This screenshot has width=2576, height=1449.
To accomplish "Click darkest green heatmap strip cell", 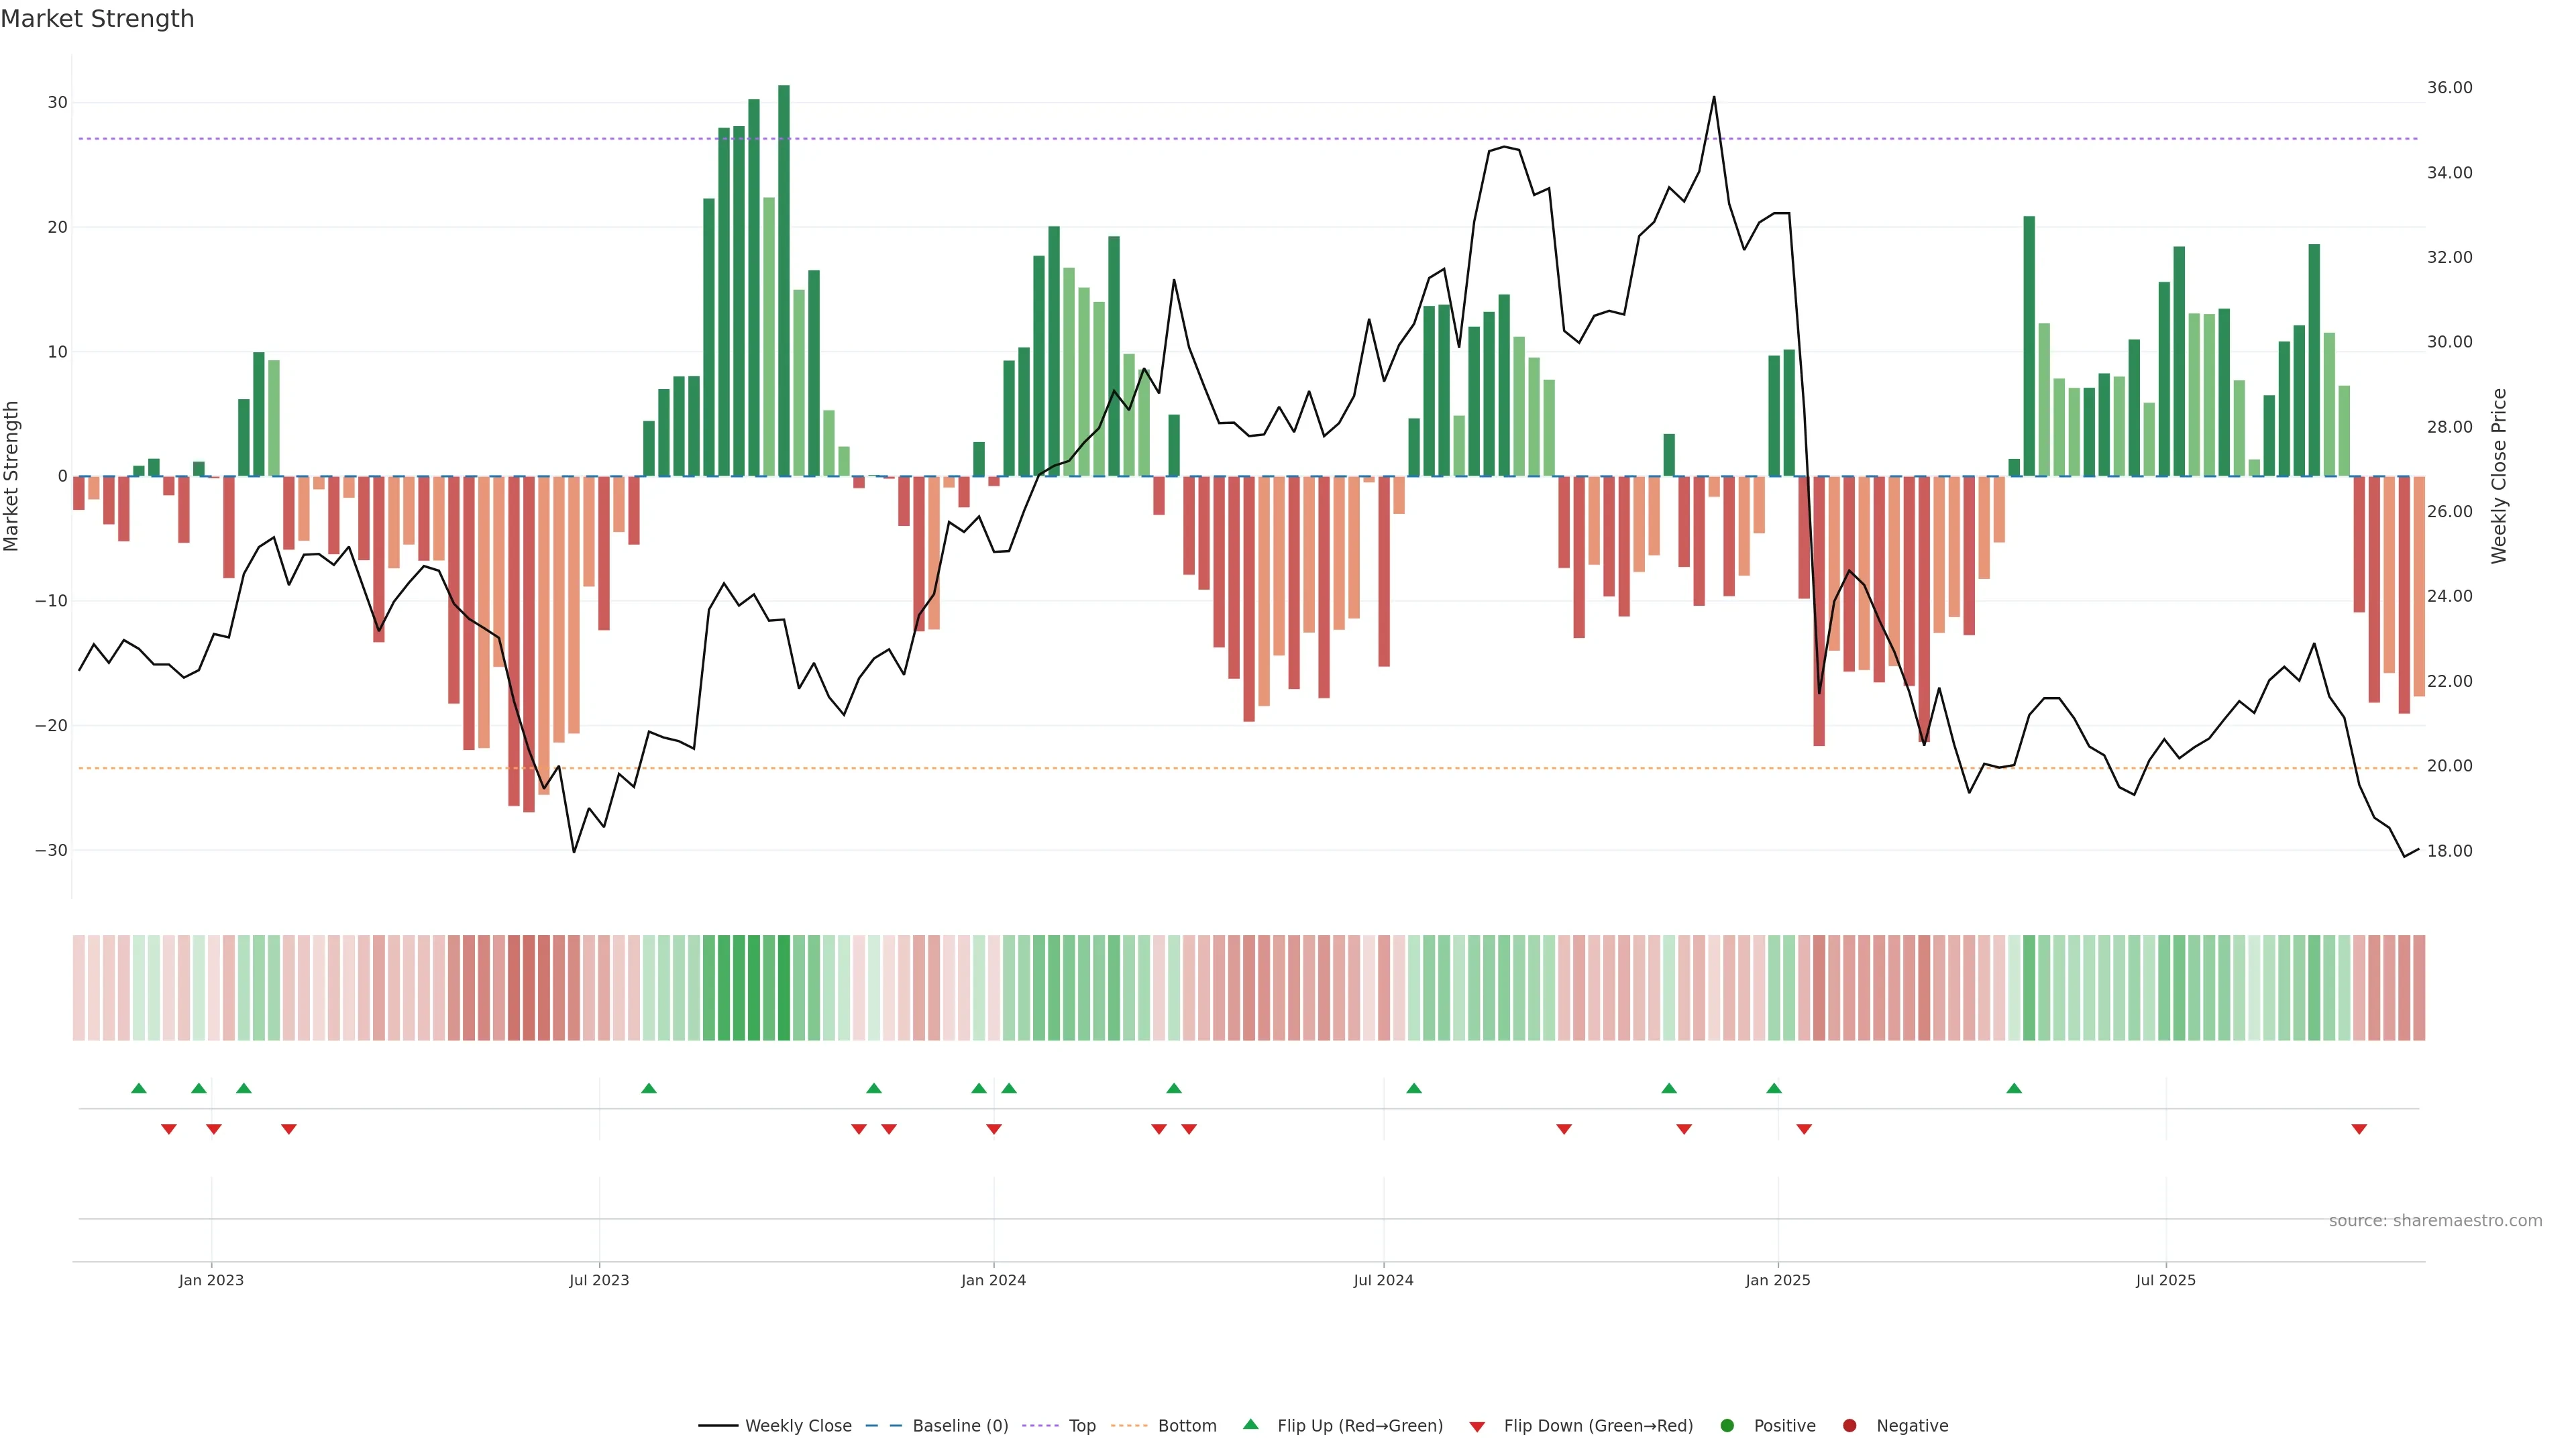I will [784, 987].
